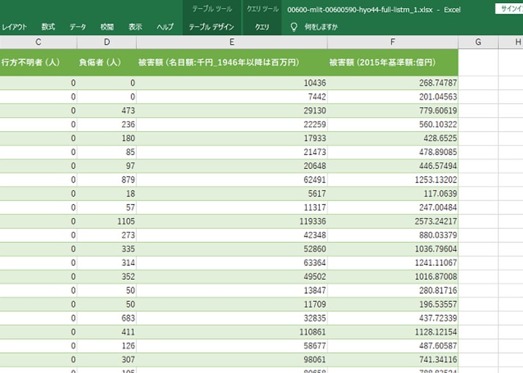
Task: Select cell with value 1253.13202
Action: pyautogui.click(x=393, y=180)
